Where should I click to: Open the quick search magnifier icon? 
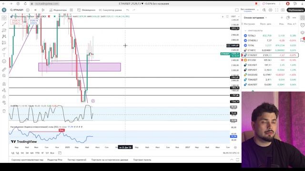pyautogui.click(x=264, y=10)
